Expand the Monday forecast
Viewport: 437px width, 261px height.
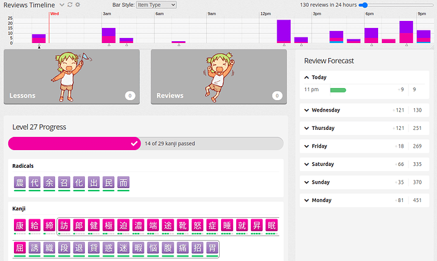[364, 200]
